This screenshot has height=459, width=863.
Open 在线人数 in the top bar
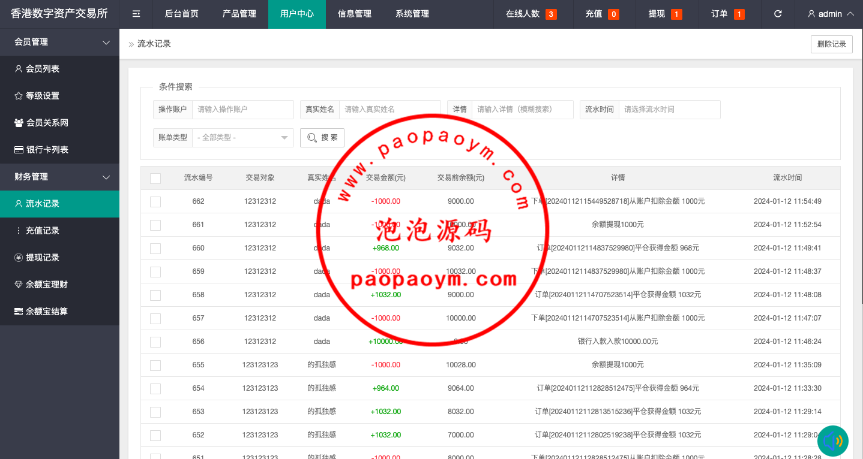tap(523, 14)
